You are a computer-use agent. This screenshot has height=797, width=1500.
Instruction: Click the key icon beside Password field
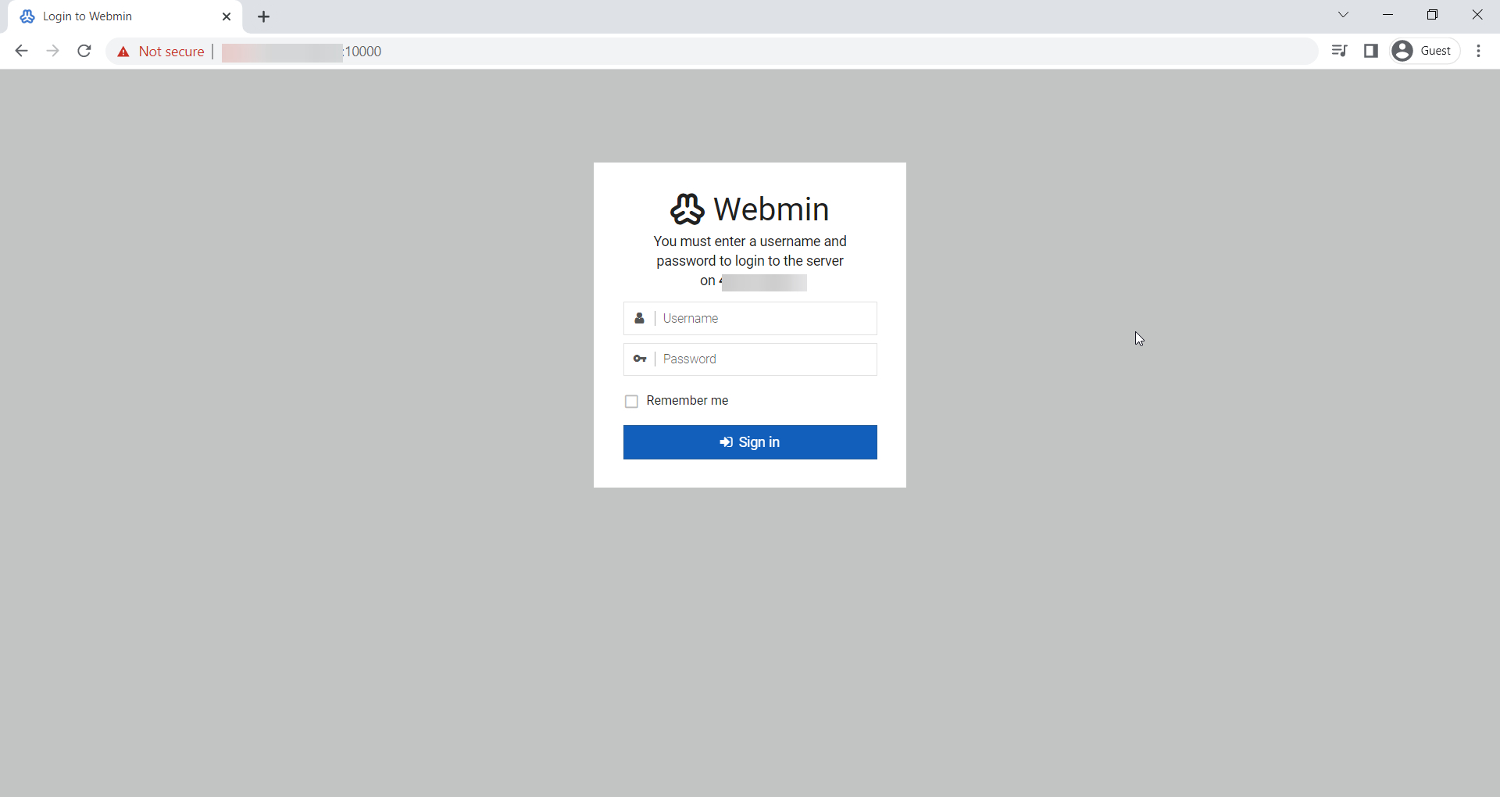click(640, 359)
